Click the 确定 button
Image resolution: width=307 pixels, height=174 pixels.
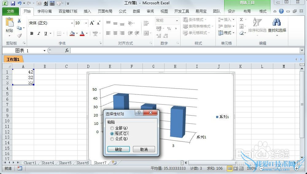(119, 149)
